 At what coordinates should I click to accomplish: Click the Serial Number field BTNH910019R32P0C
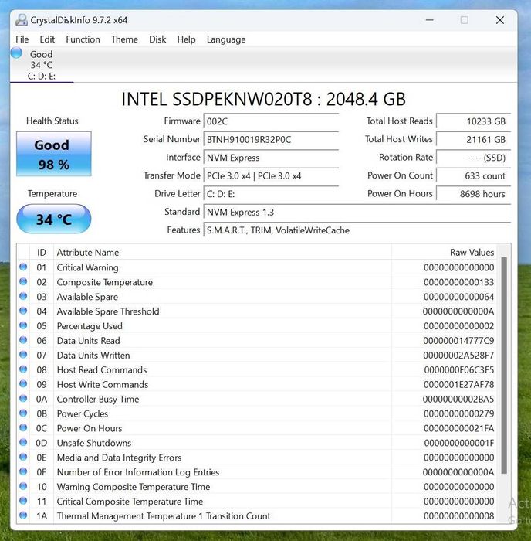click(x=271, y=140)
